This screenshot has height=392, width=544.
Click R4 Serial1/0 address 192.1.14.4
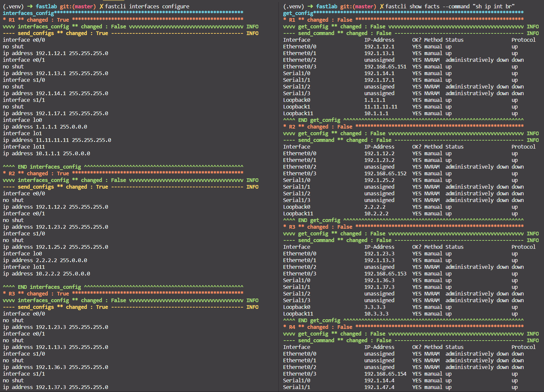click(x=379, y=380)
